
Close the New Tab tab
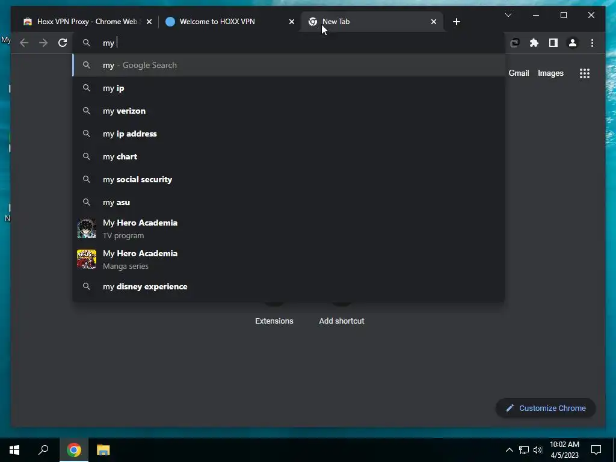click(433, 22)
